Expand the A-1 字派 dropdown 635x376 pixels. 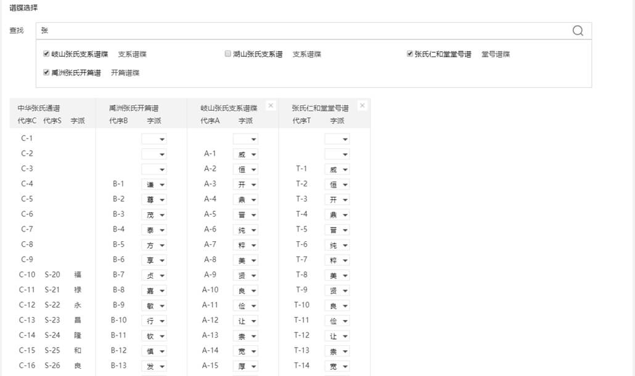[x=245, y=154]
